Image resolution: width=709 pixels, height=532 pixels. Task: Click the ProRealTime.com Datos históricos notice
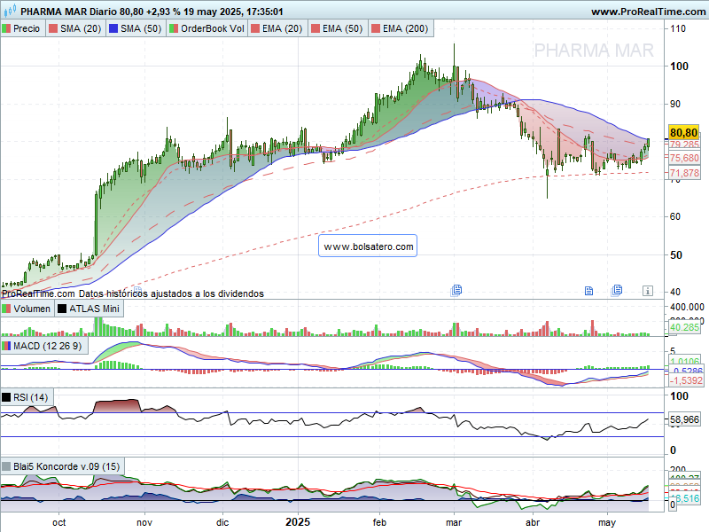pyautogui.click(x=132, y=293)
